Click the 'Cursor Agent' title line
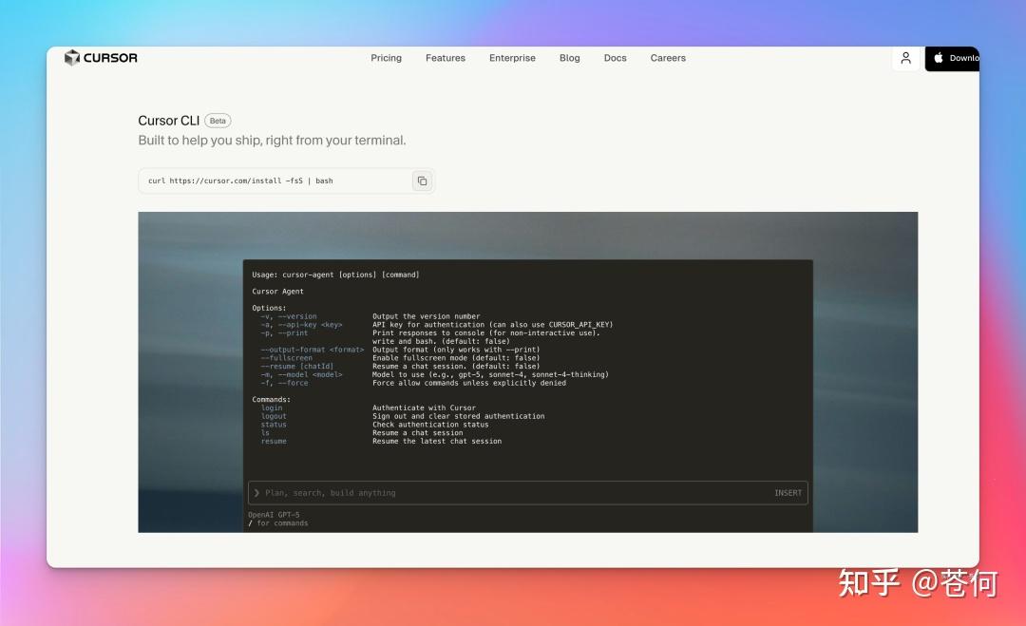The height and width of the screenshot is (626, 1026). pyautogui.click(x=277, y=292)
